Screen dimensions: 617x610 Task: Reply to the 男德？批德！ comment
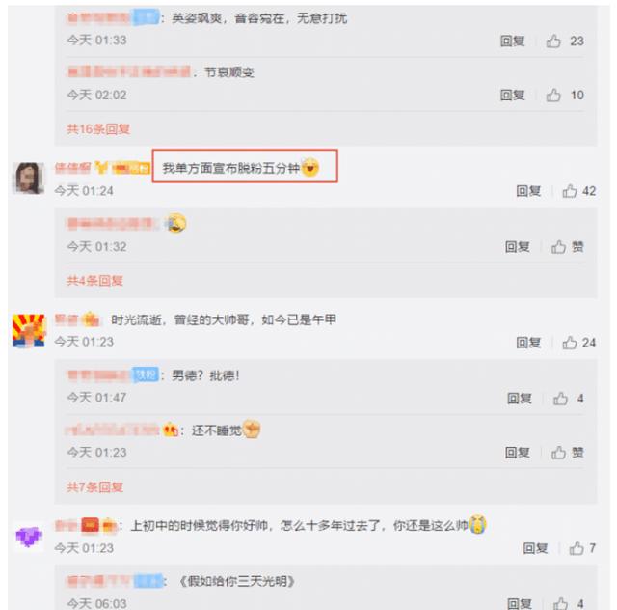(520, 399)
